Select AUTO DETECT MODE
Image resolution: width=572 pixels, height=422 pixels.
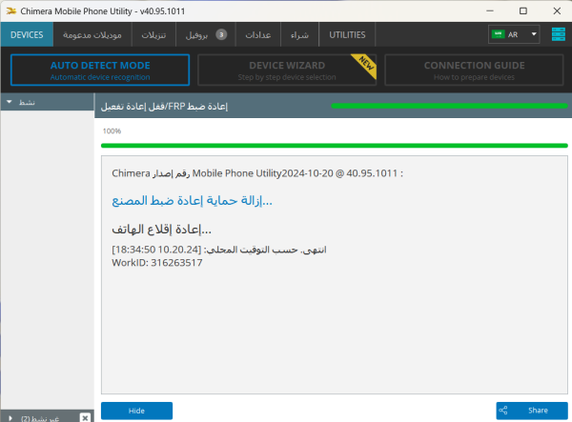[x=100, y=70]
